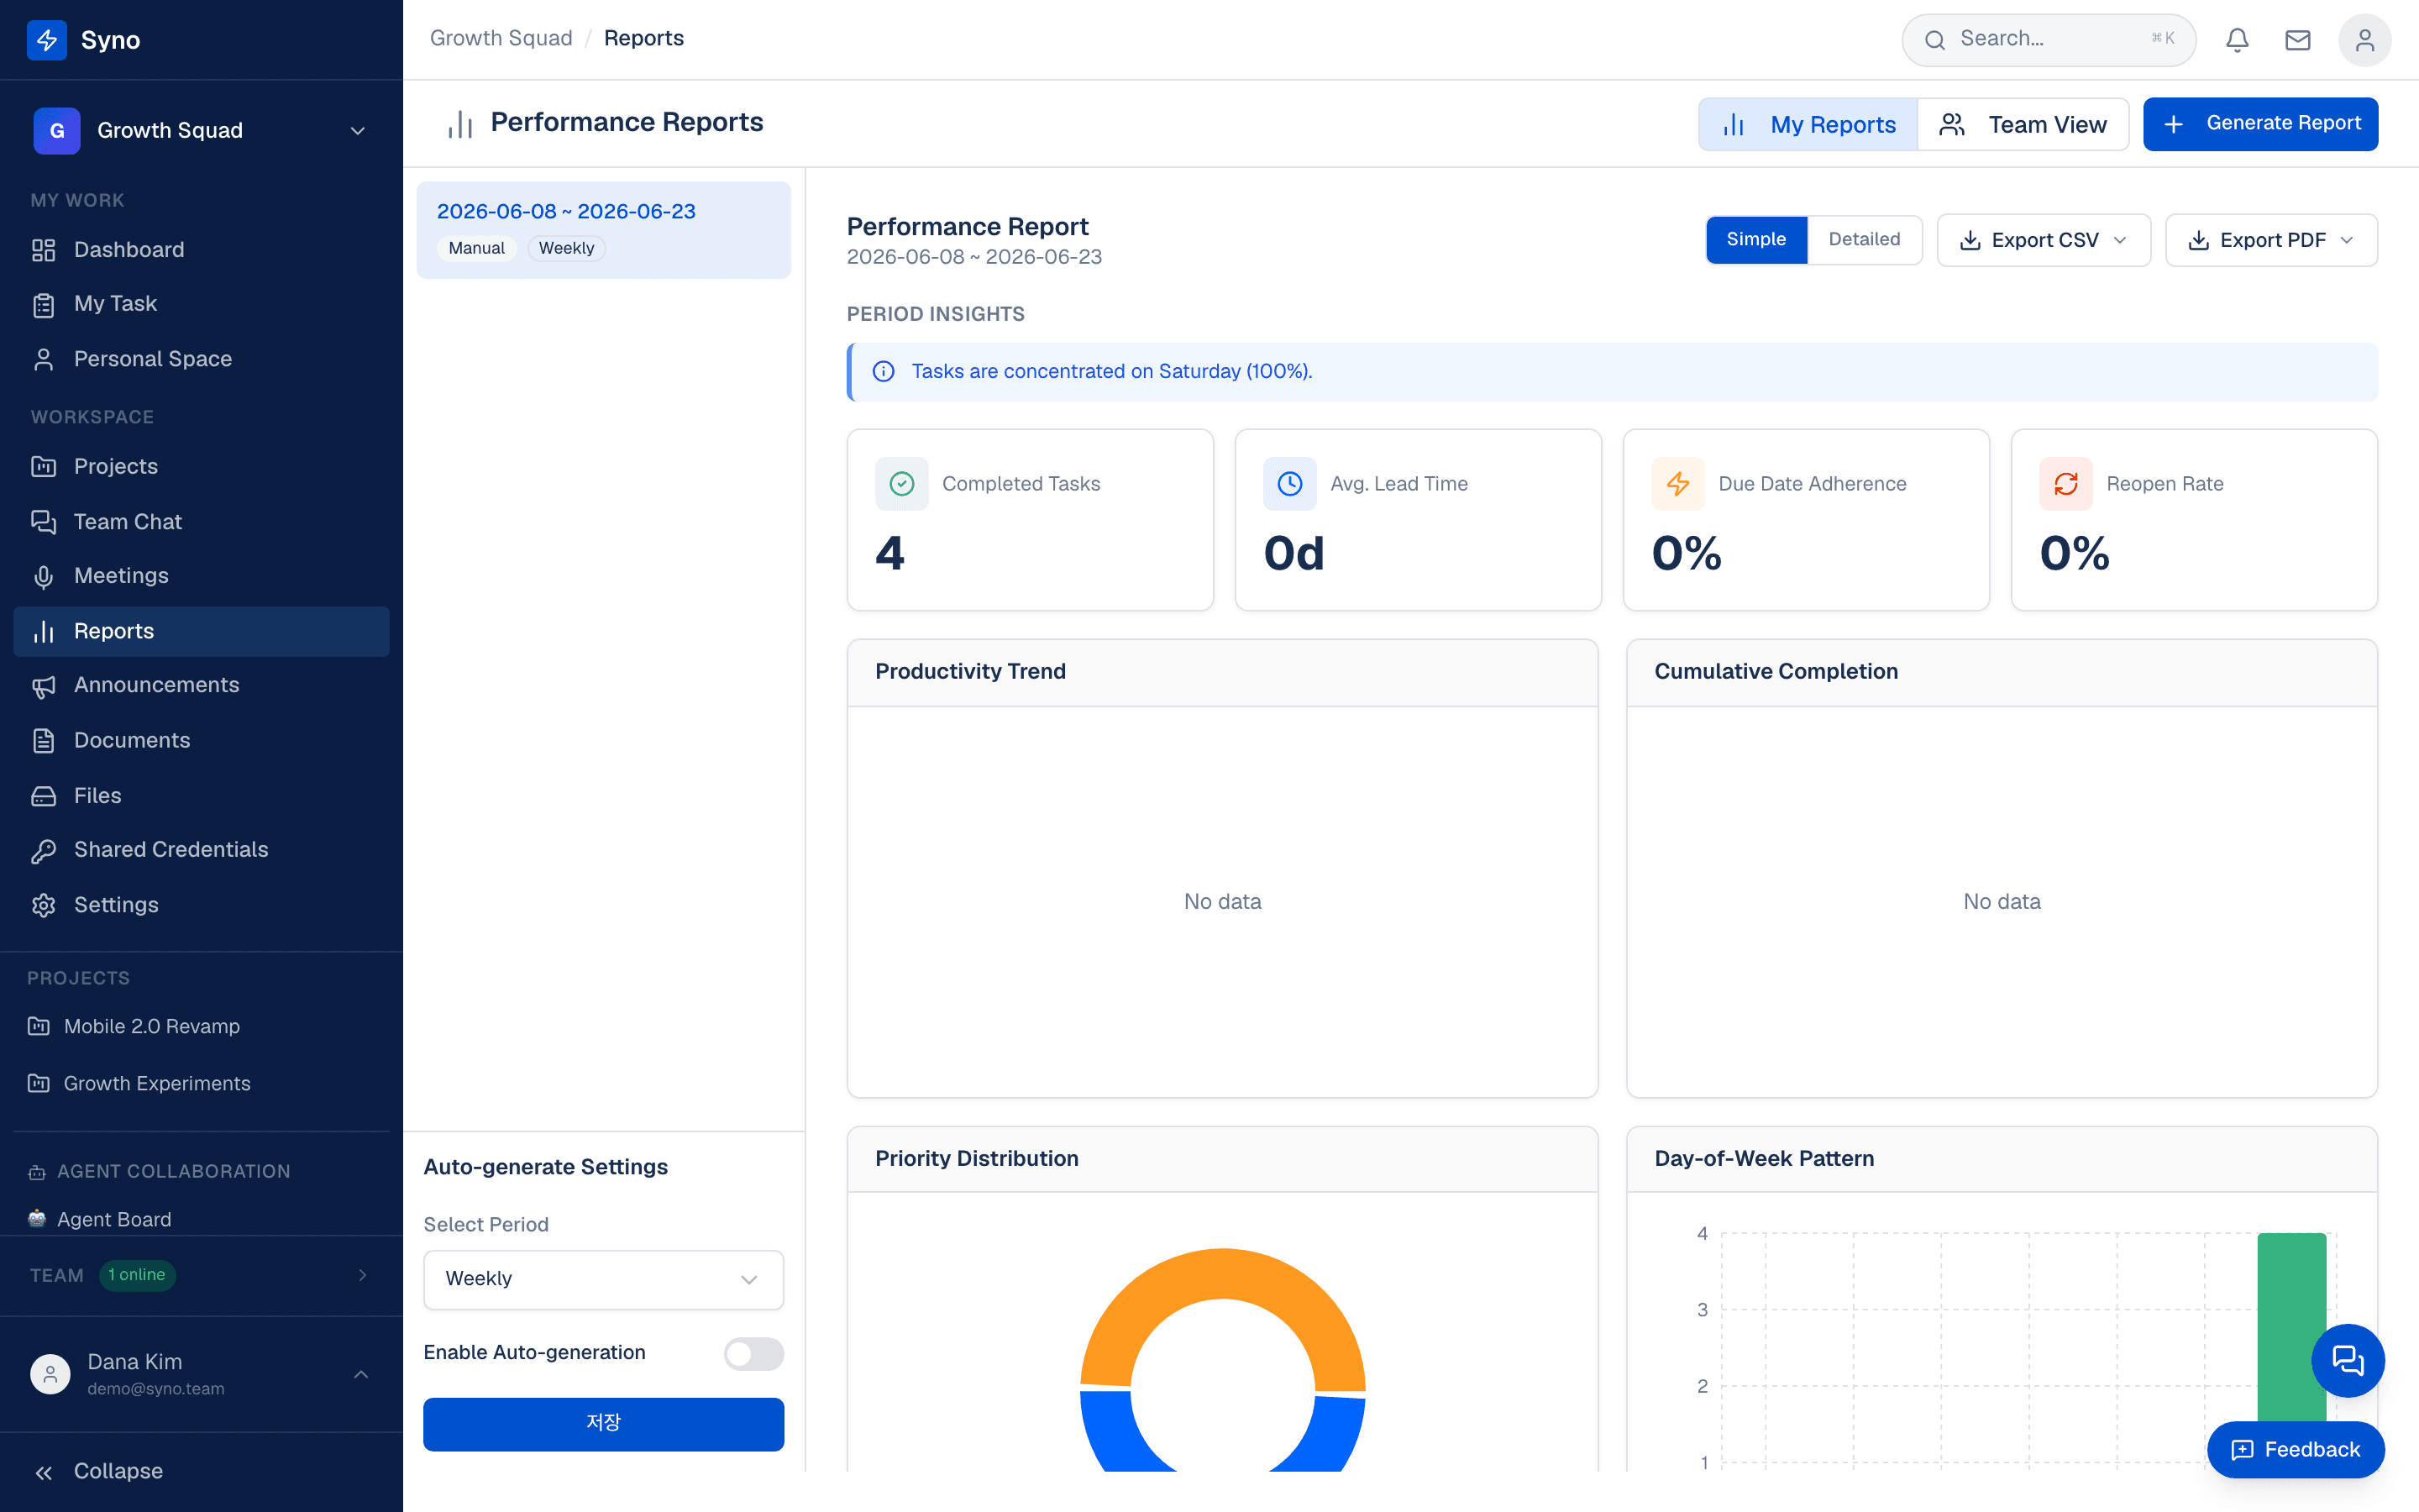Open the Feedback button
This screenshot has height=1512, width=2419.
2295,1449
